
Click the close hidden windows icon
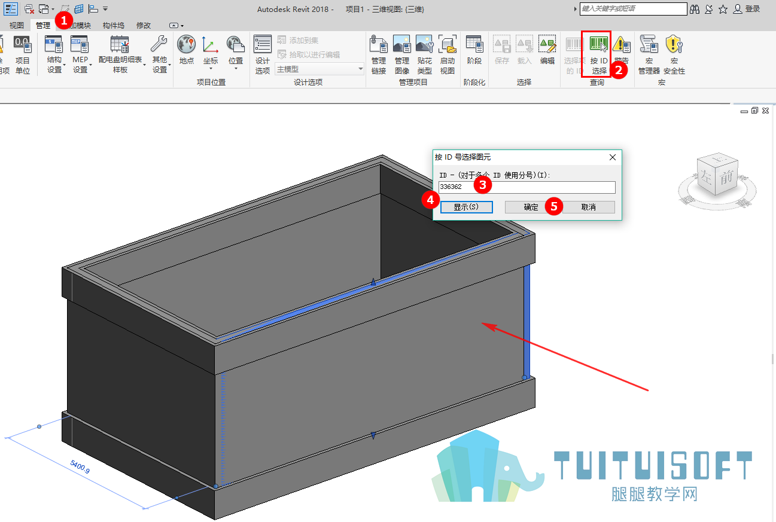[29, 9]
